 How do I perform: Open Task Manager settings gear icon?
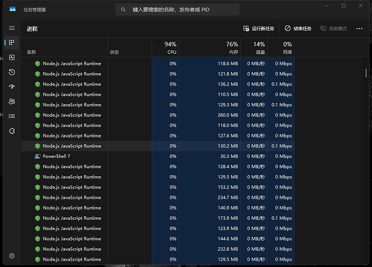click(12, 256)
